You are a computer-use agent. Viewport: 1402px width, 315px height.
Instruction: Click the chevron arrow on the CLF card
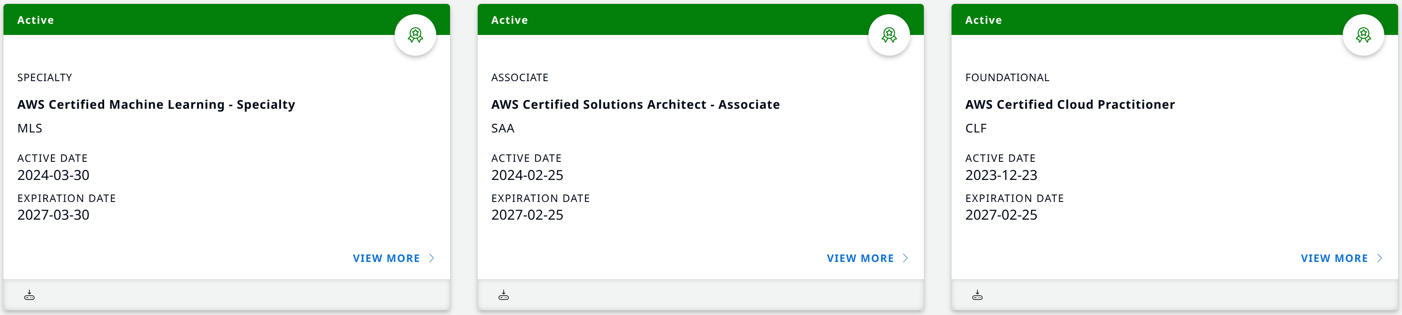tap(1380, 258)
